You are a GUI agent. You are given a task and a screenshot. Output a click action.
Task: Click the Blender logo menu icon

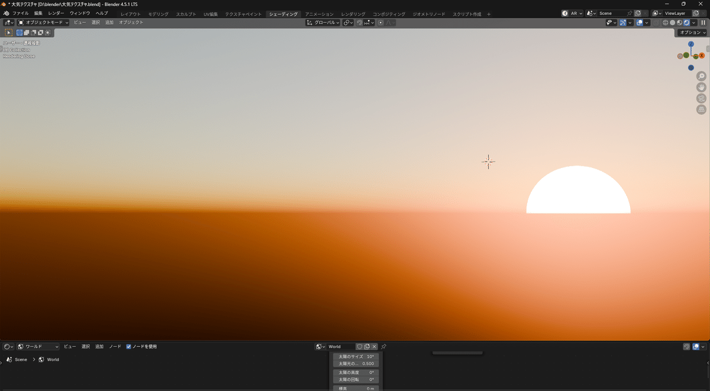6,13
